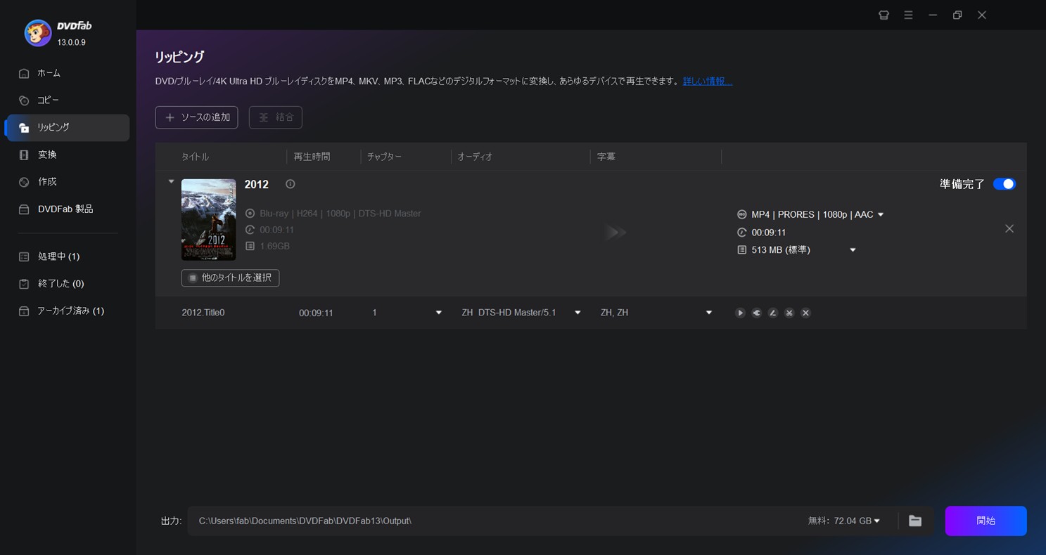Click 他のタイトルを選択 button
This screenshot has width=1046, height=555.
(x=230, y=278)
